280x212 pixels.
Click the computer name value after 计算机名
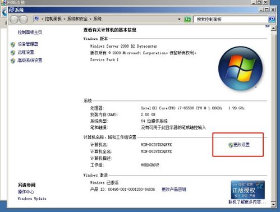(x=156, y=145)
